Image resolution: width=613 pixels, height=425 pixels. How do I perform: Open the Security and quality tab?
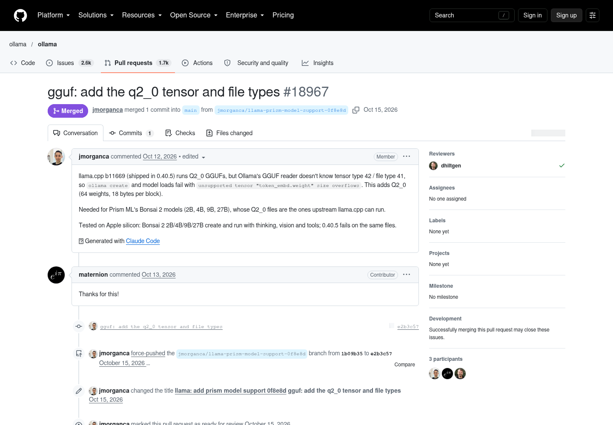[257, 63]
